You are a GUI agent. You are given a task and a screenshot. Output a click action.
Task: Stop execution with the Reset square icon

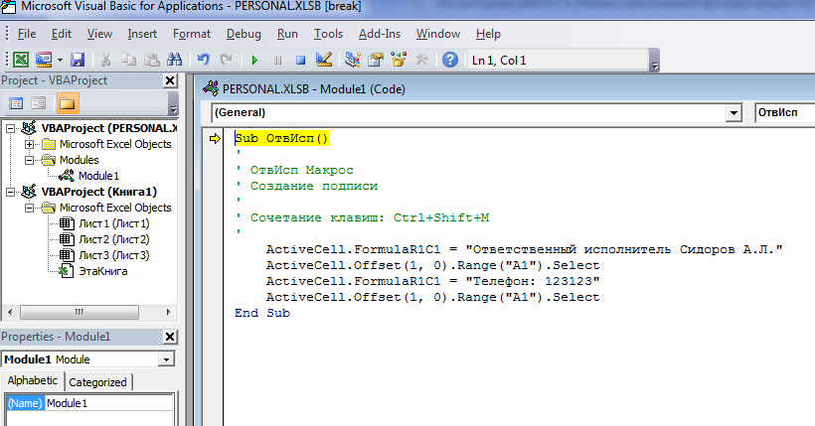[300, 61]
